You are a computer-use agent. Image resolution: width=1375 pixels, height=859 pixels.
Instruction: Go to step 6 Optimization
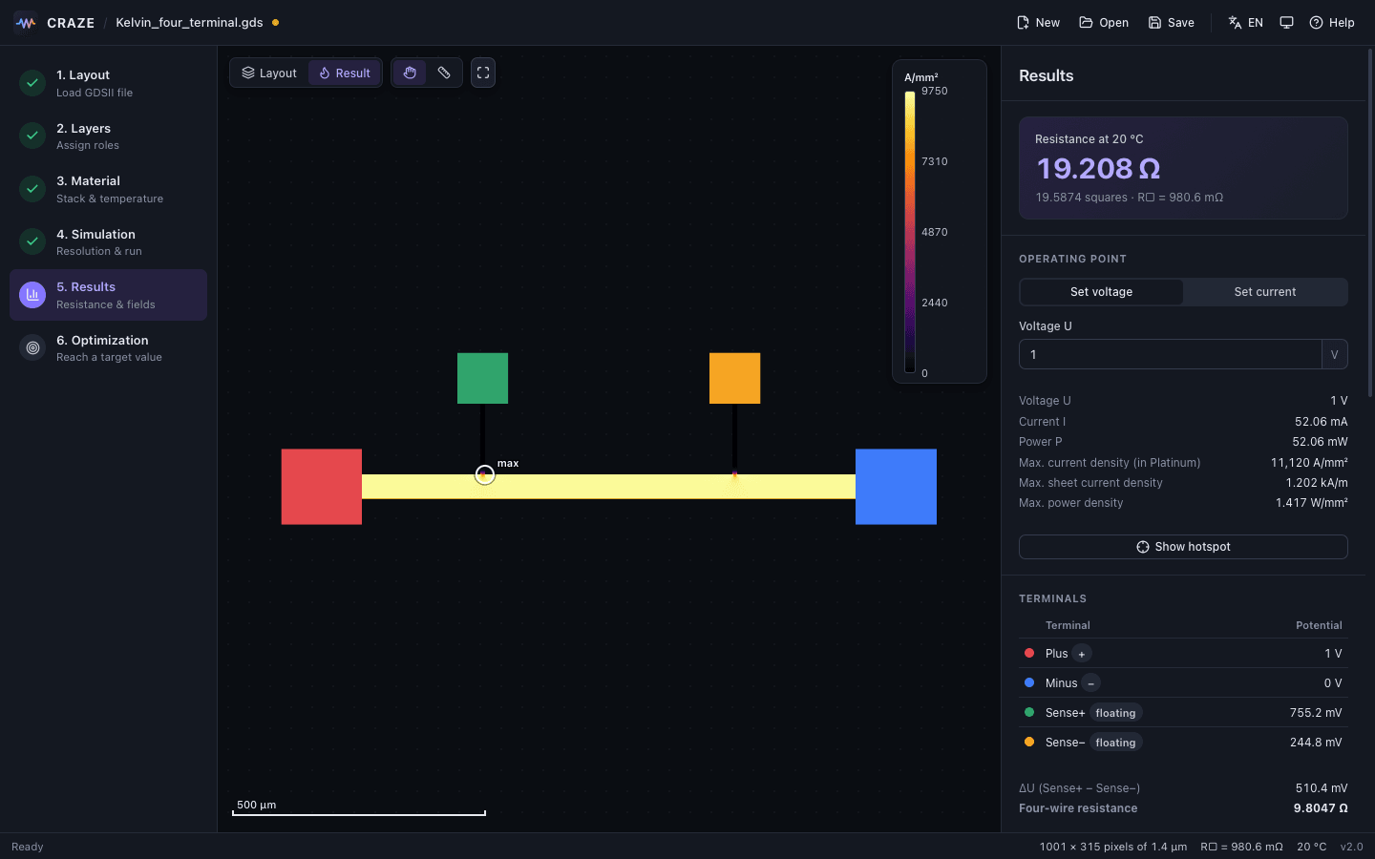click(108, 348)
